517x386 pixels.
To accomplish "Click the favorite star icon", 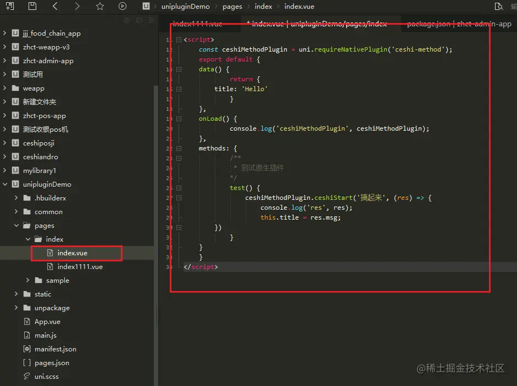I will (100, 6).
